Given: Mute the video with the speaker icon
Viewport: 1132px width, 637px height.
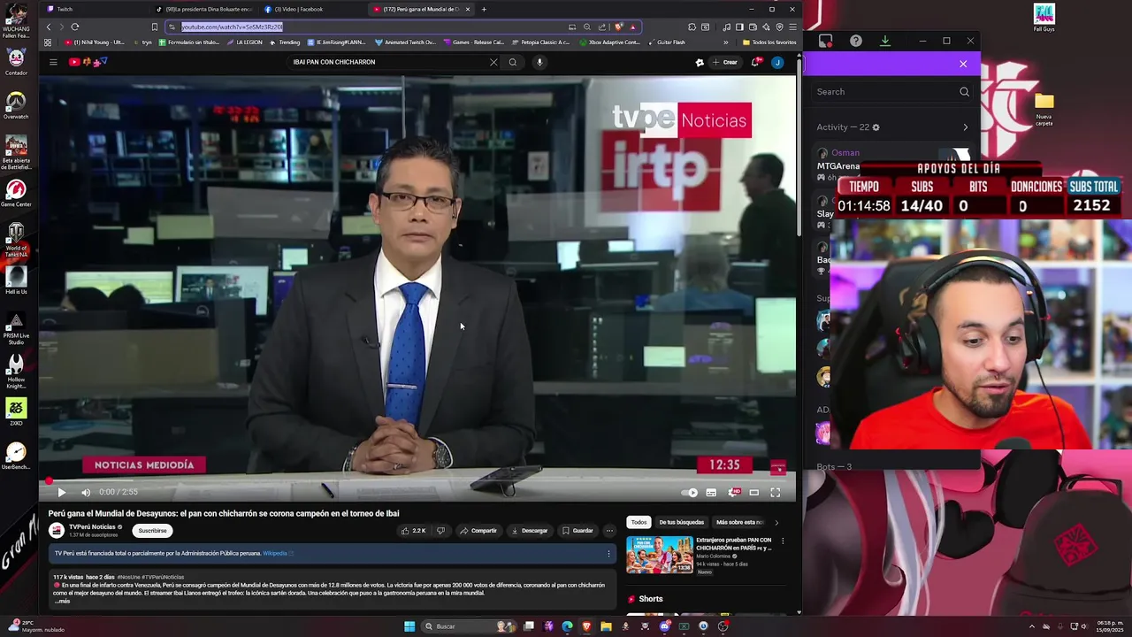Looking at the screenshot, I should [86, 492].
